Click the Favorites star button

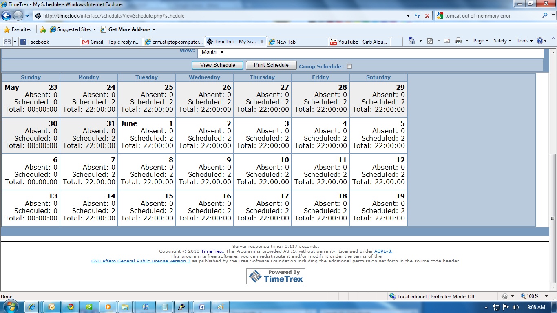tap(17, 29)
